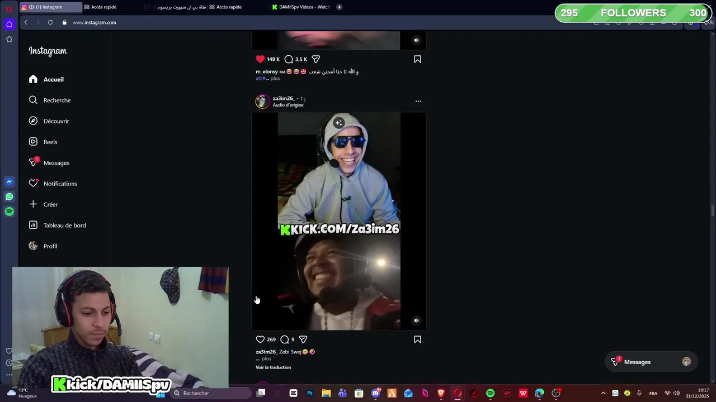Expand the za3im26_ caption with plus
The height and width of the screenshot is (402, 716).
pyautogui.click(x=266, y=358)
